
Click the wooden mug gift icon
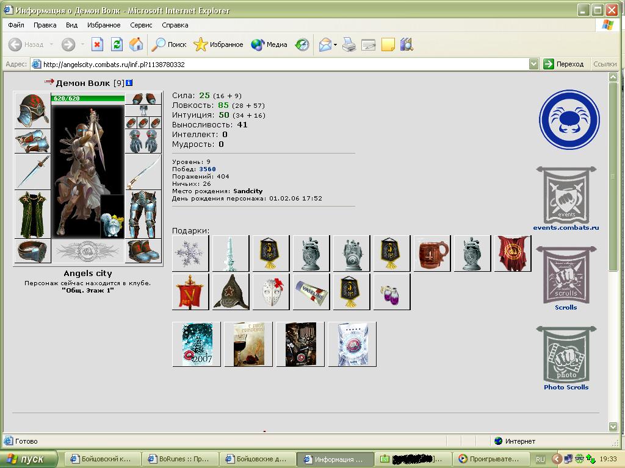[432, 253]
